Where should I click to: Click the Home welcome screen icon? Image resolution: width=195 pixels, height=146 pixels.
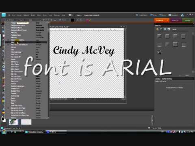point(182,15)
